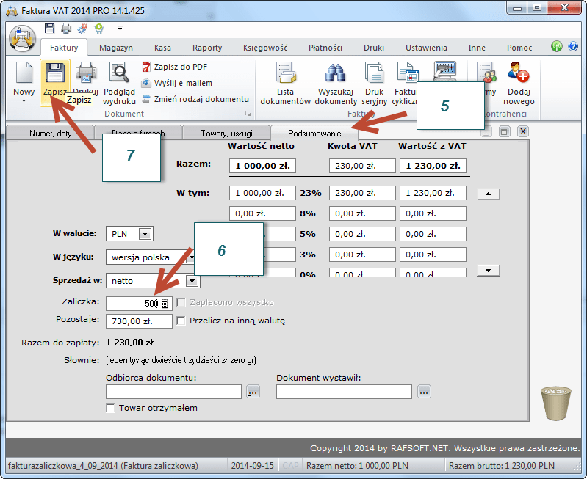This screenshot has width=587, height=479.
Task: Click the Razem Kwota VAT field
Action: click(362, 166)
